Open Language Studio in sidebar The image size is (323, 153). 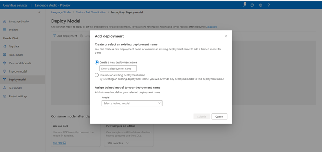(x=19, y=21)
